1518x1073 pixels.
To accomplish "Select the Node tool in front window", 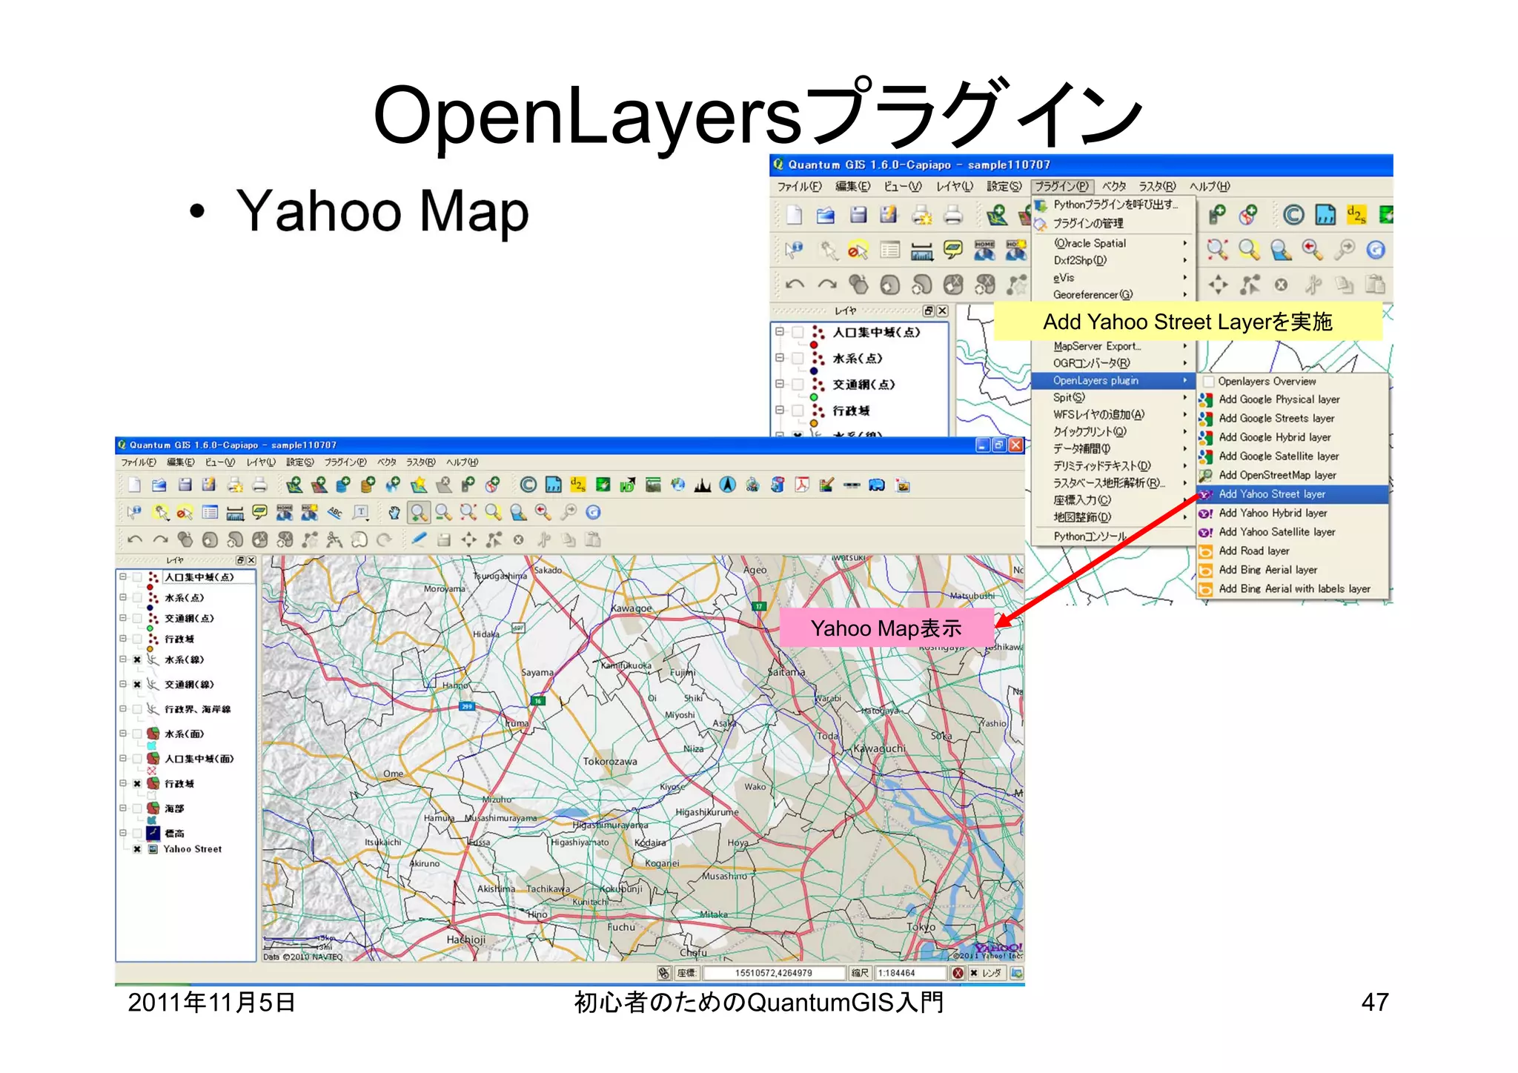I will pyautogui.click(x=494, y=540).
